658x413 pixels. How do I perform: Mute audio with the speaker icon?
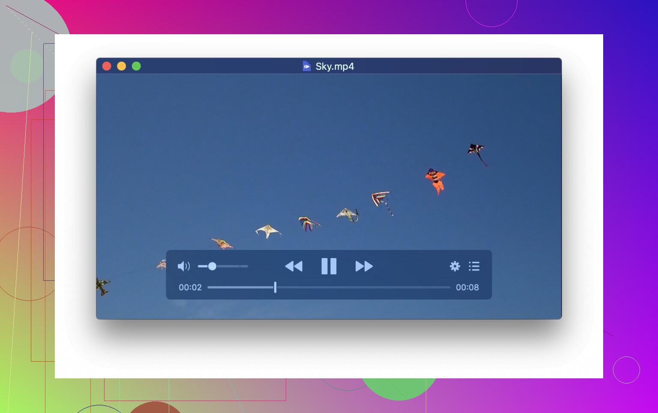183,266
